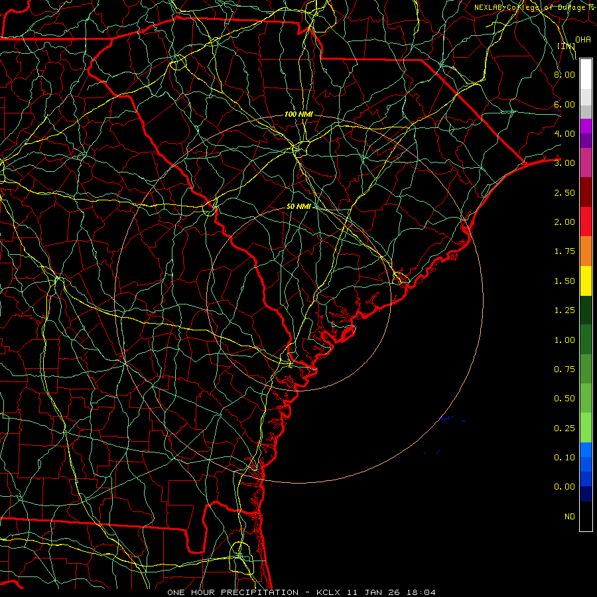Click the "OHA" product code label
Viewport: 597px width, 597px height.
[x=583, y=40]
